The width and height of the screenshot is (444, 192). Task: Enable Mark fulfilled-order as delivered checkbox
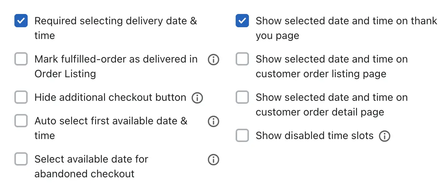[x=21, y=59]
